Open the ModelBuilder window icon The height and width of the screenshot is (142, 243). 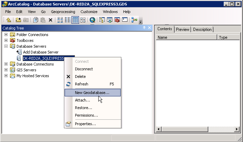pos(134,20)
